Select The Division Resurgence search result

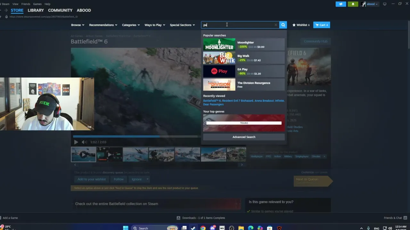click(x=244, y=85)
